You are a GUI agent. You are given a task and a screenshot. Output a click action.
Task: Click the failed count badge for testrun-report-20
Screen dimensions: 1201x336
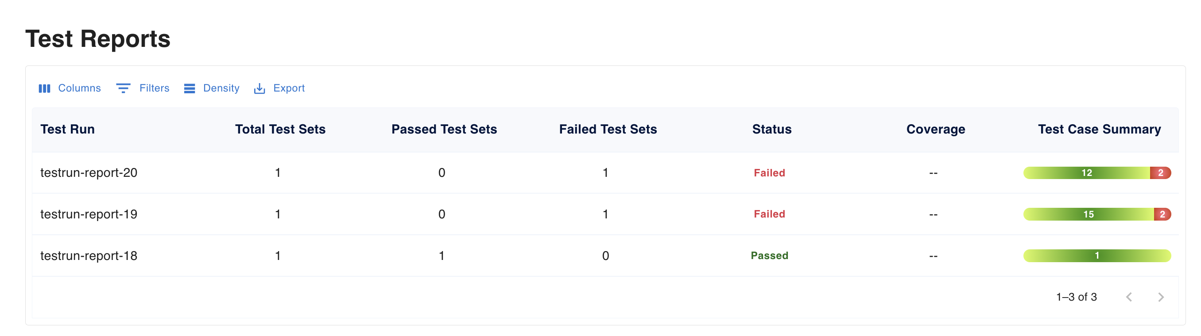click(1162, 173)
